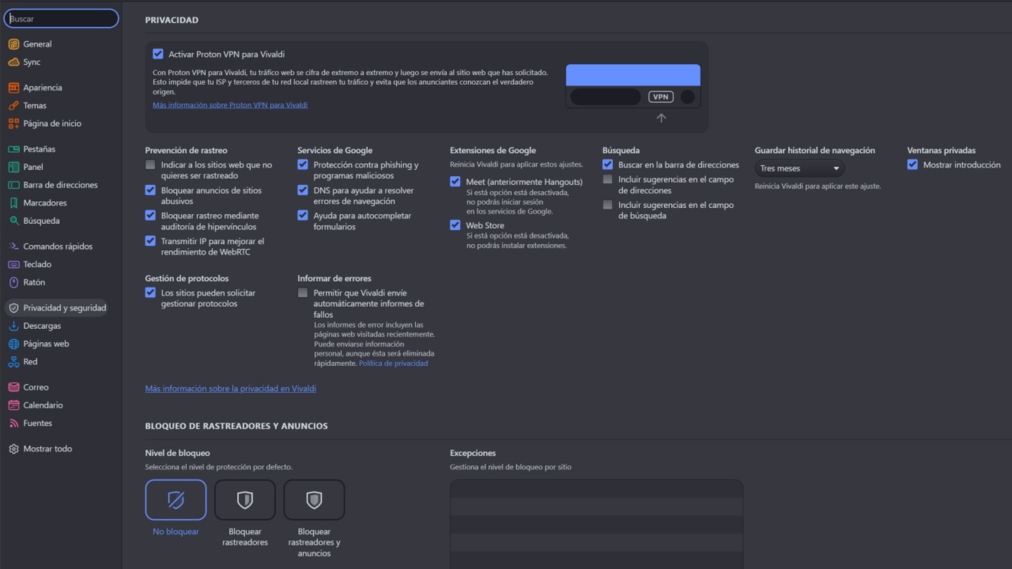This screenshot has height=569, width=1012.
Task: Toggle Ayuda para autocompletar formularios
Action: point(303,215)
